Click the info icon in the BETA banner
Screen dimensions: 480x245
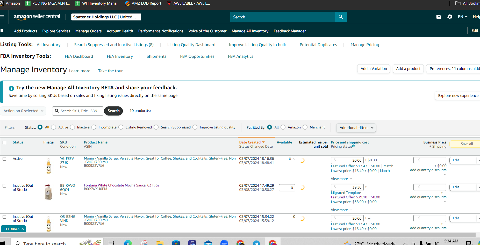11,88
